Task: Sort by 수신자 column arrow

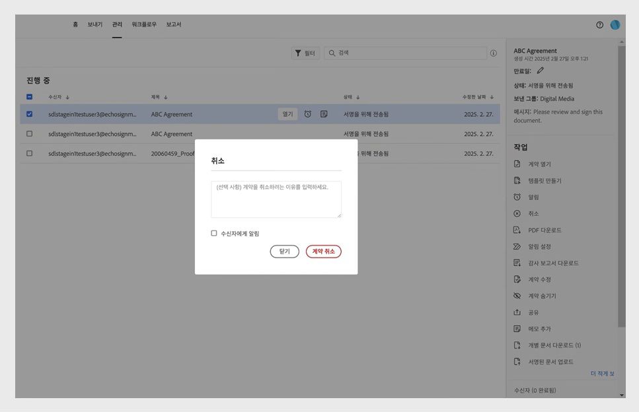Action: [67, 97]
